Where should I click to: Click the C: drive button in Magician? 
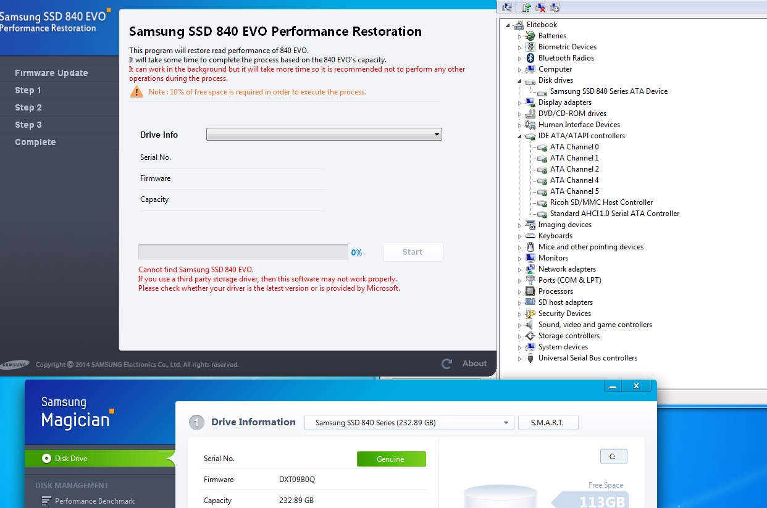click(613, 457)
